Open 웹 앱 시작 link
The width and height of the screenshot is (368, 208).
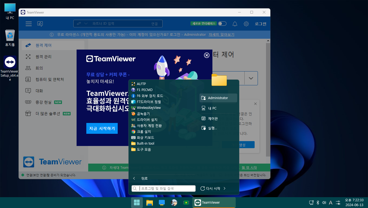point(249,168)
